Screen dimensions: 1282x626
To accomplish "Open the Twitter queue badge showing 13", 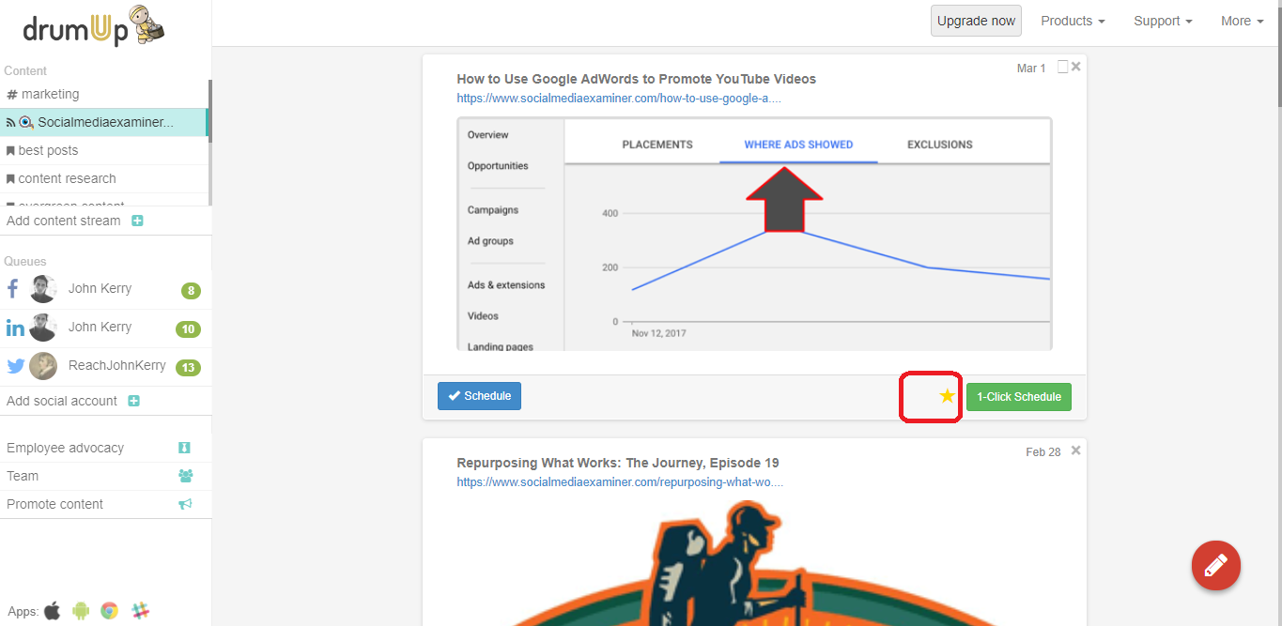I will click(x=189, y=367).
